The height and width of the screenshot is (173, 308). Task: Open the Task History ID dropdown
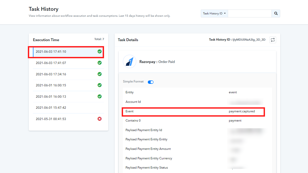(x=214, y=14)
